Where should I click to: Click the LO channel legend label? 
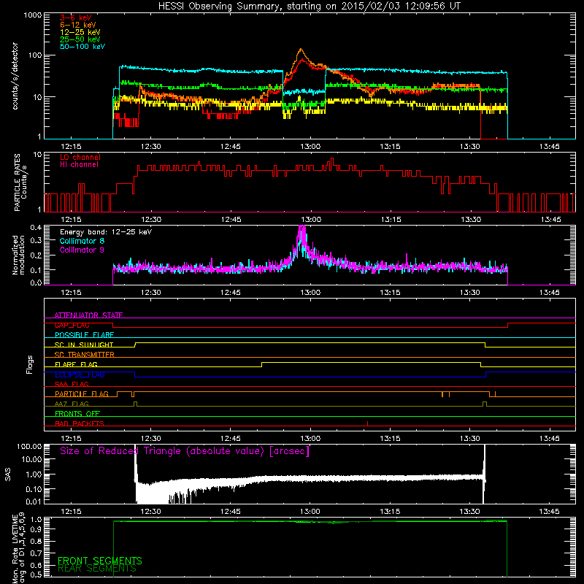(80, 157)
